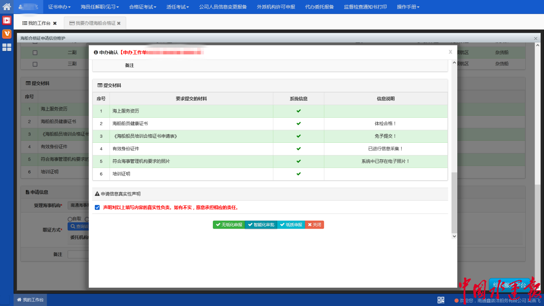Click the 智能化审批 button
Image resolution: width=544 pixels, height=306 pixels.
(x=261, y=225)
